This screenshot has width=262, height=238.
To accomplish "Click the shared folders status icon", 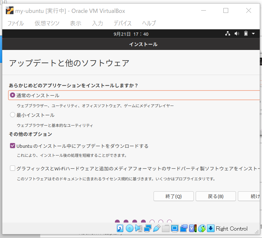I will click(165, 228).
